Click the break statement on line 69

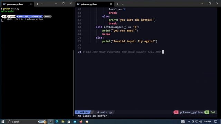106,34
